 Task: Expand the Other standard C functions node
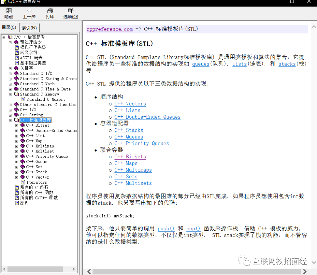click(10, 105)
